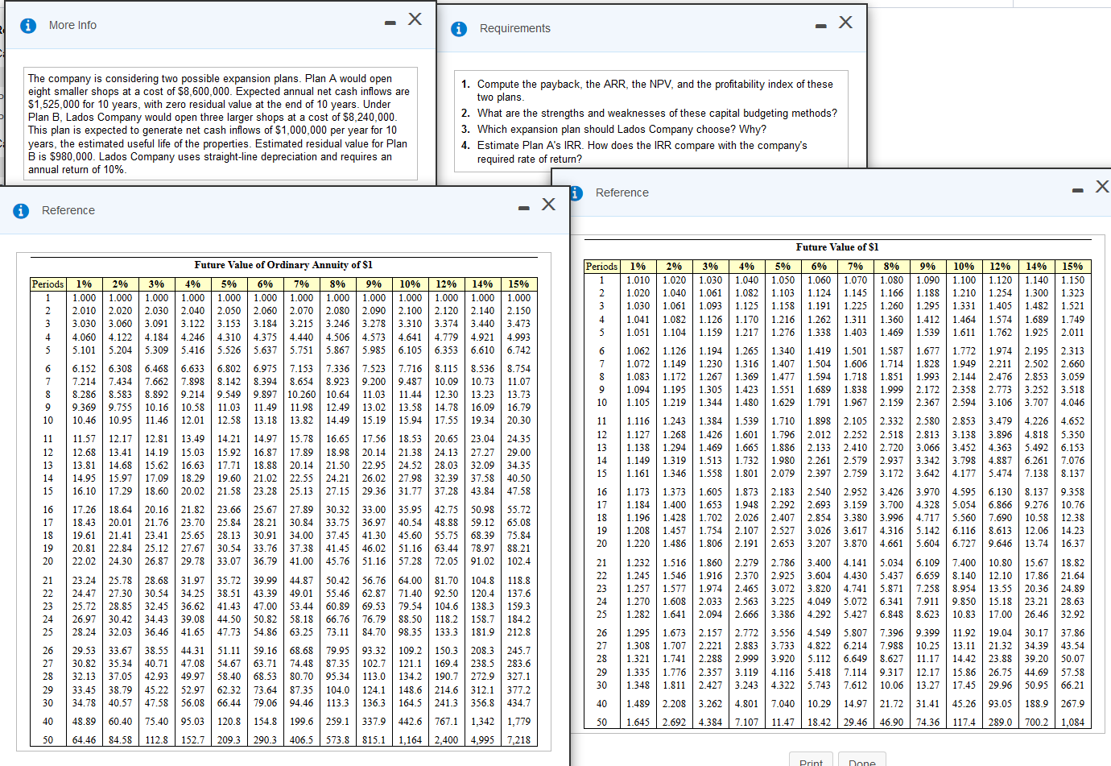Click the info icon on More Info window

coord(29,25)
